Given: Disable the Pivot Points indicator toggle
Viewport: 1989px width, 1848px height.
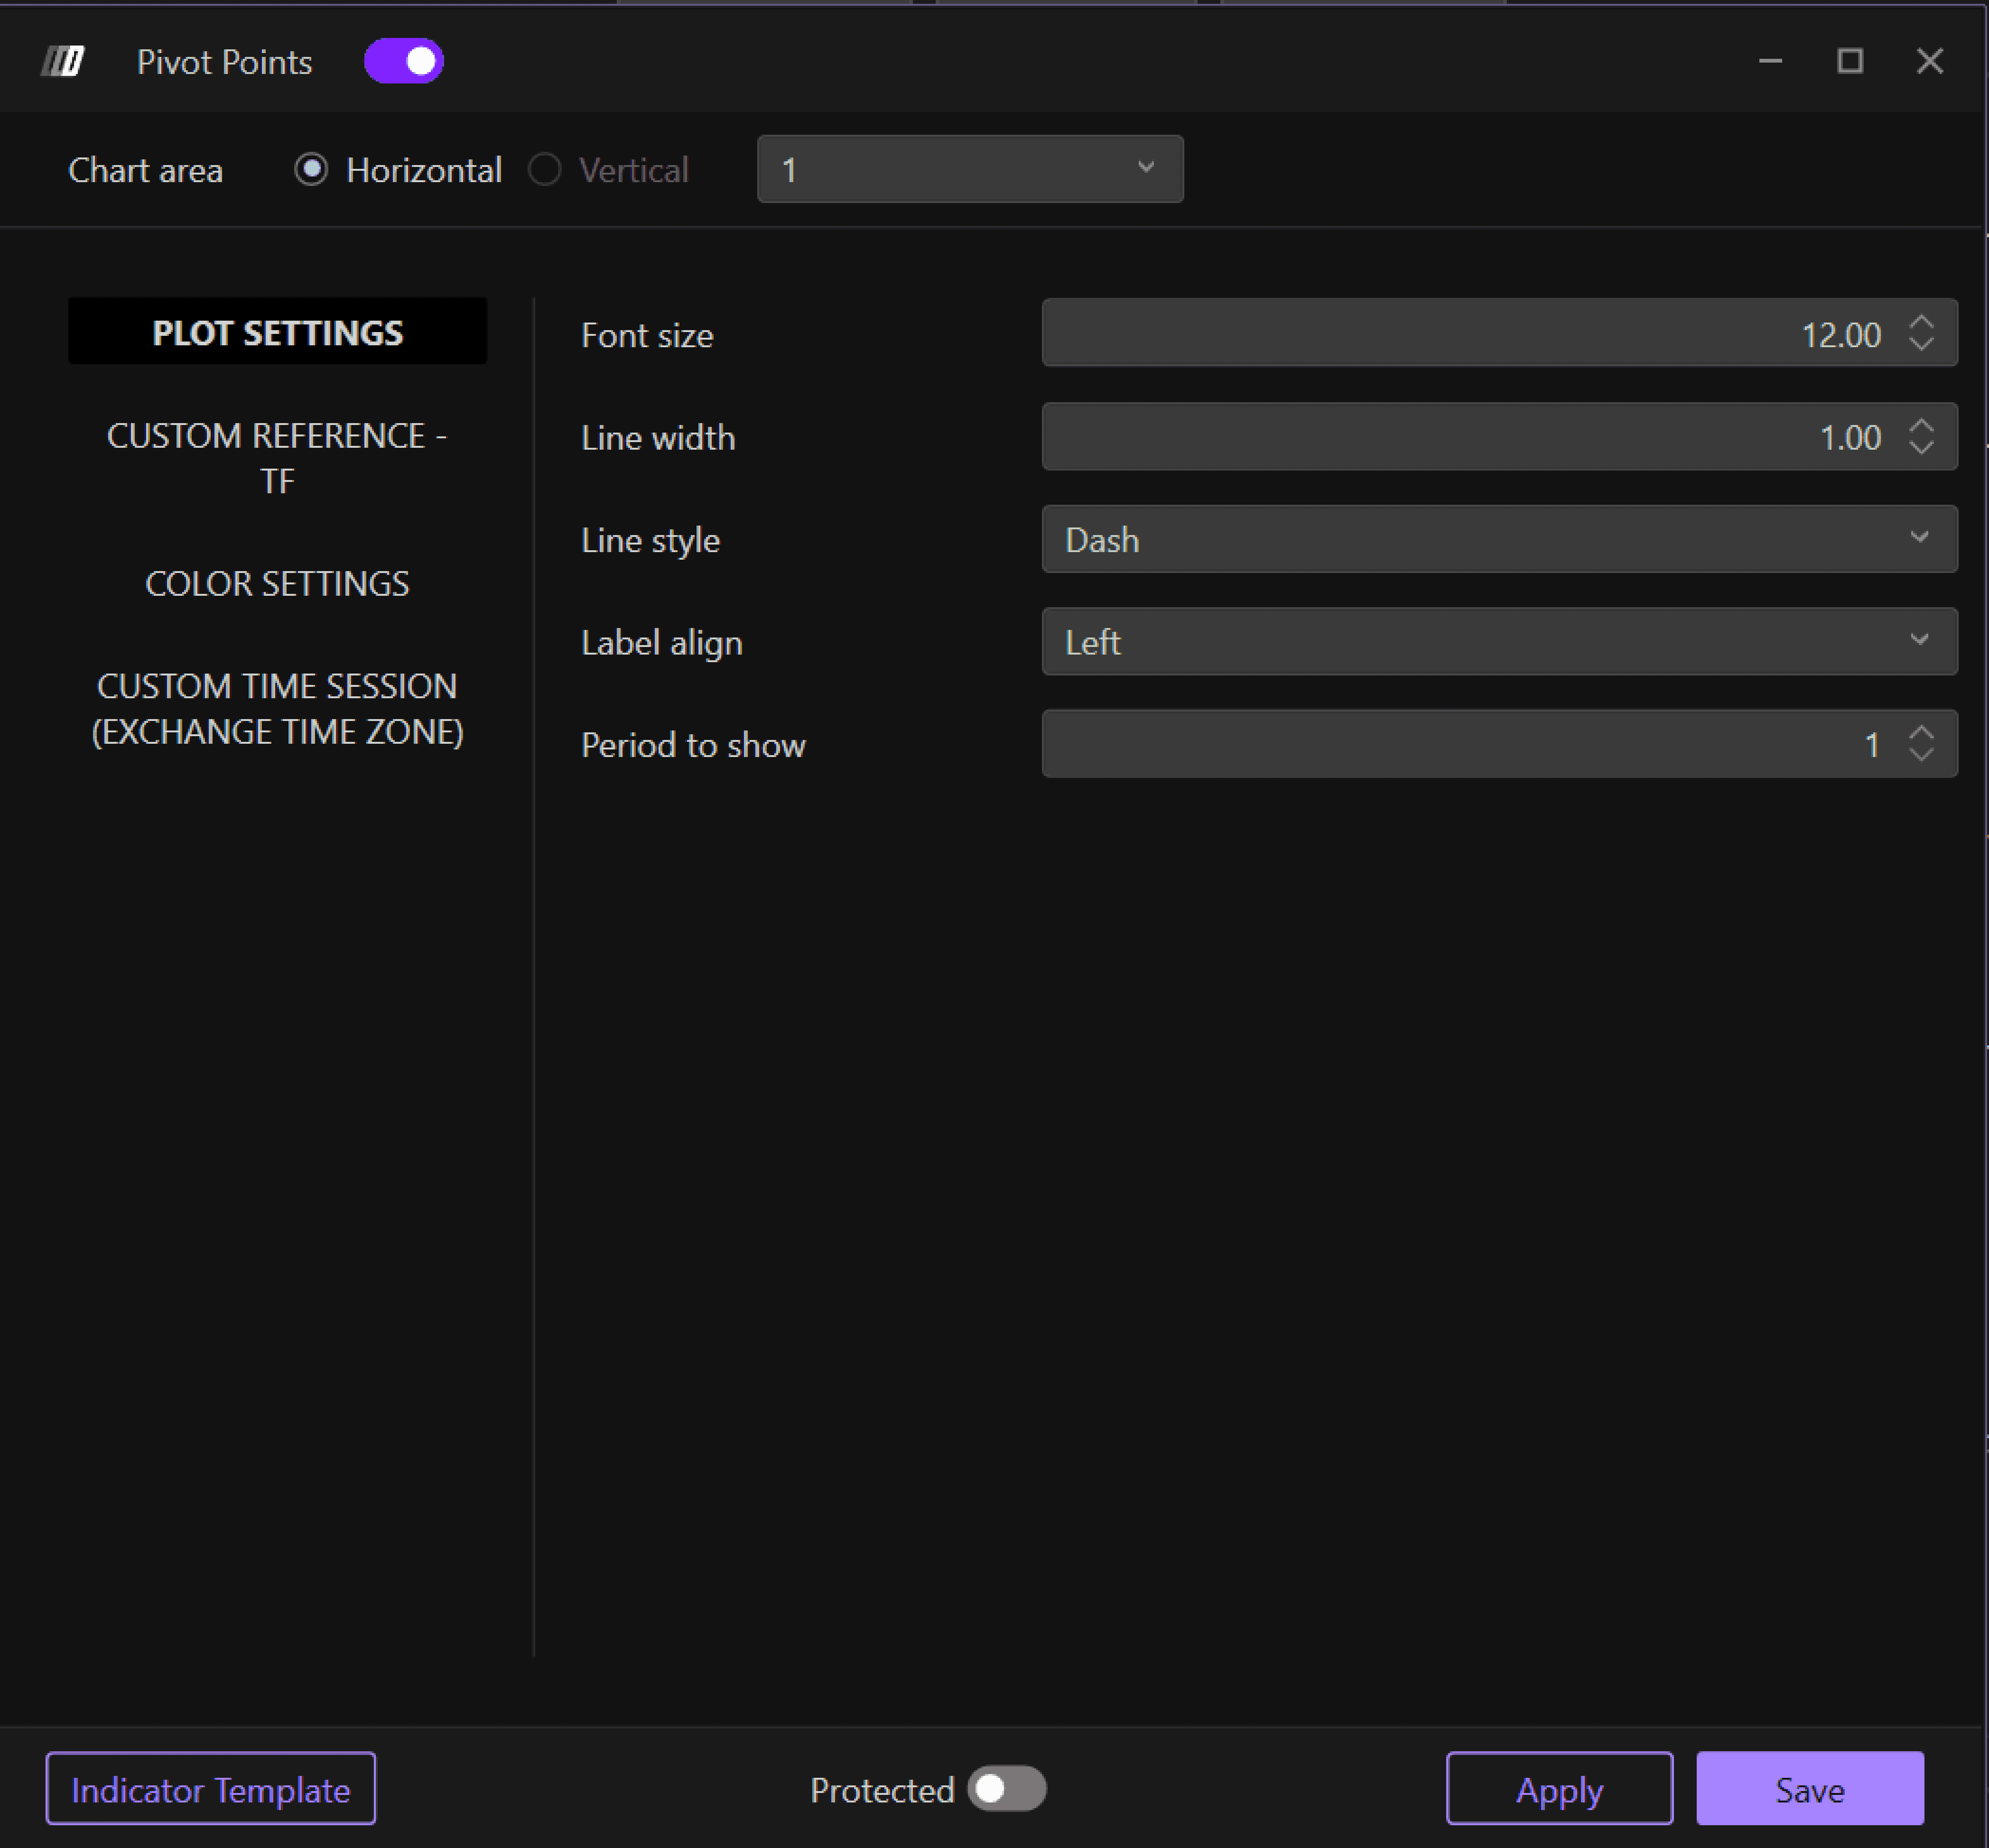Looking at the screenshot, I should (403, 62).
